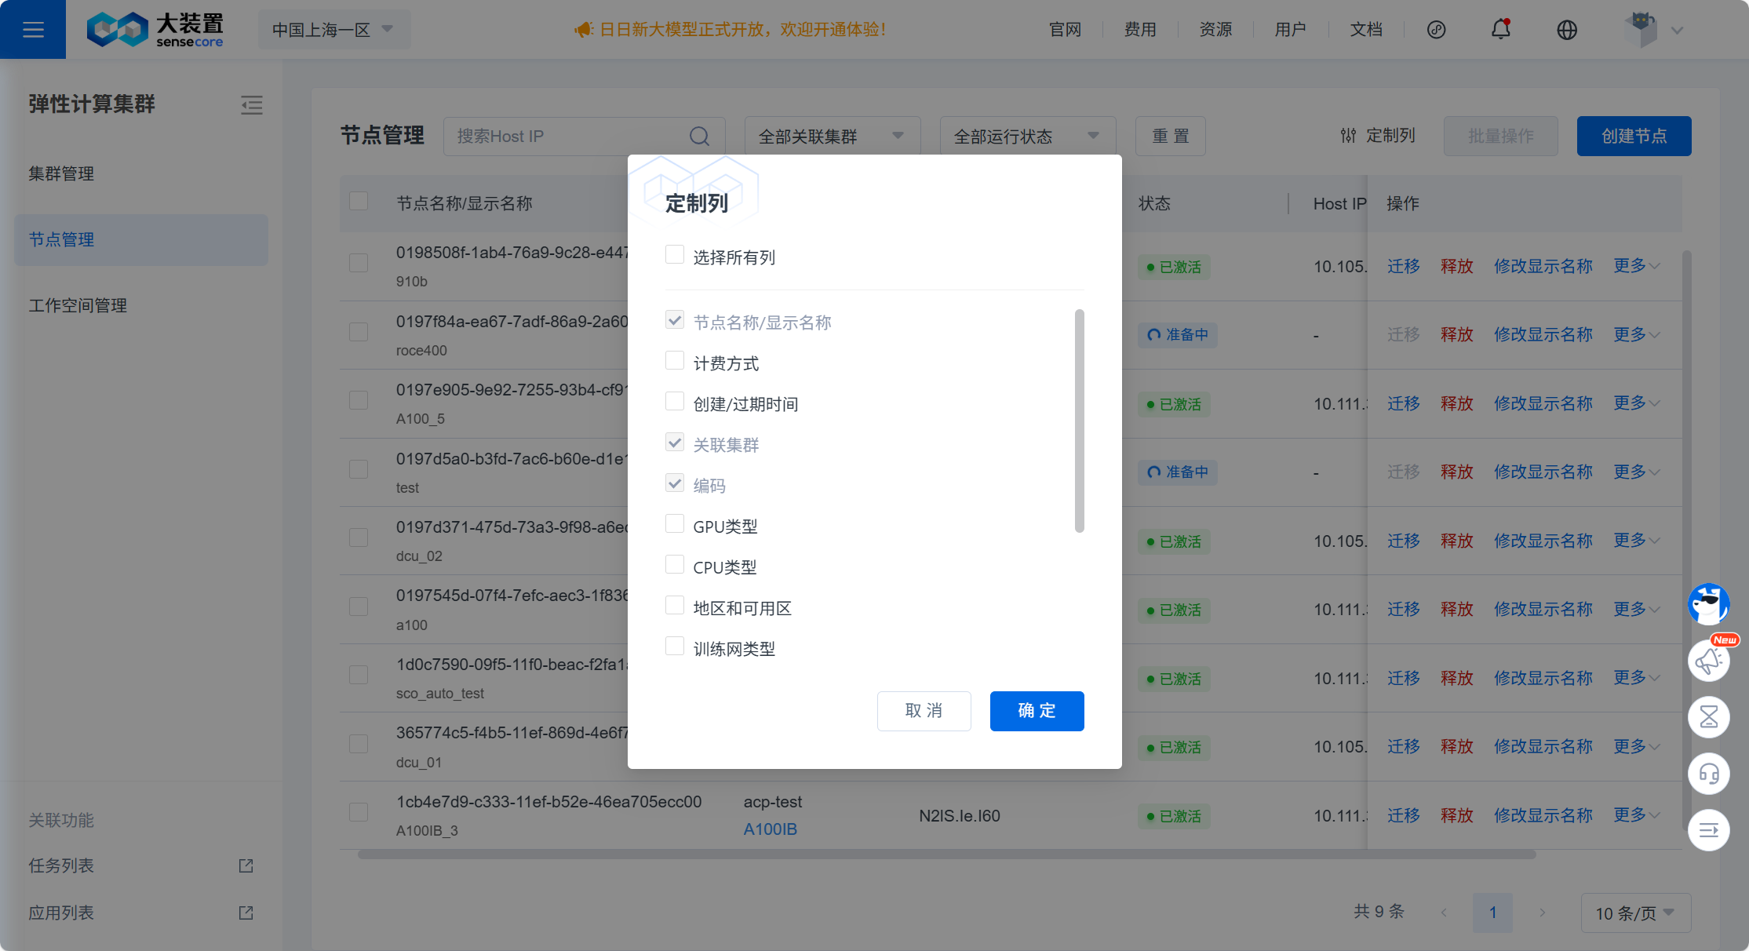Tick the 计费方式 checkbox
Screen dimensions: 1749x951
[x=674, y=361]
